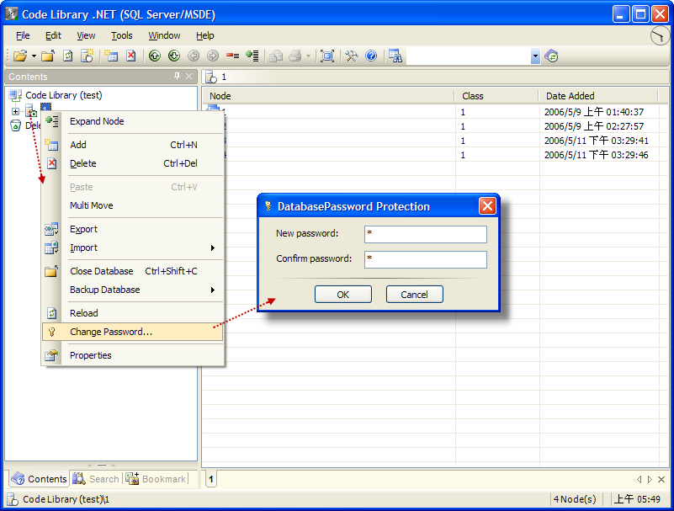The width and height of the screenshot is (674, 511).
Task: Click OK in the password dialog
Action: point(343,295)
